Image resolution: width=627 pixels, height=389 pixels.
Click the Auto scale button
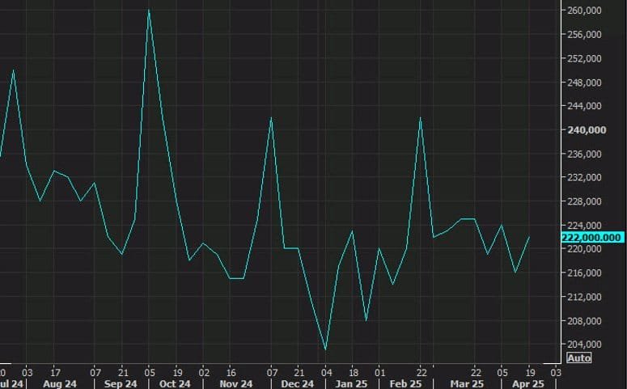click(579, 357)
